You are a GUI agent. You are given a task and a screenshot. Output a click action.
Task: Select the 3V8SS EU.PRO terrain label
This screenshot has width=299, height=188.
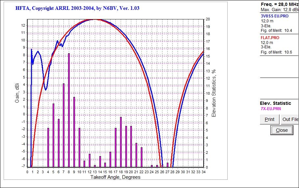click(x=274, y=16)
